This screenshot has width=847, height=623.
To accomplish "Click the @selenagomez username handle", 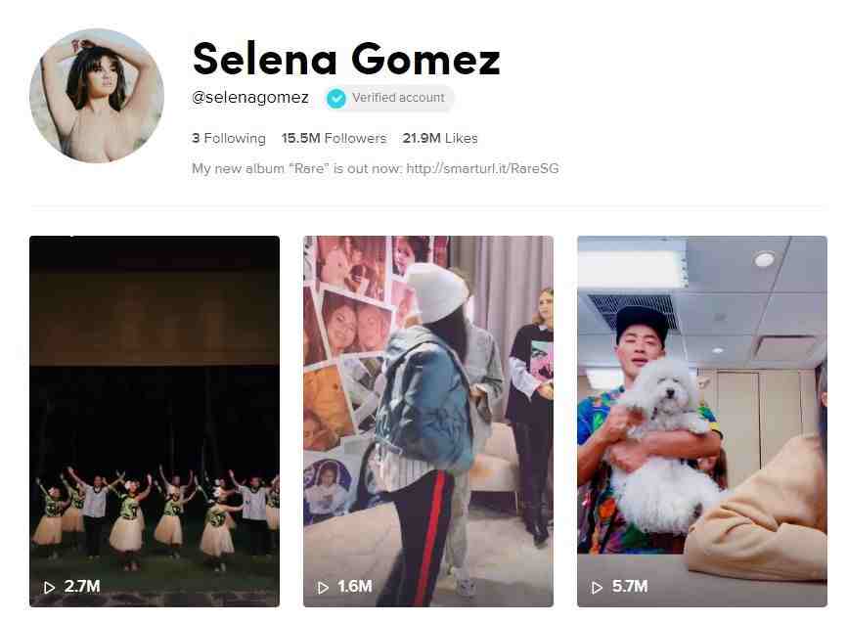I will point(250,97).
